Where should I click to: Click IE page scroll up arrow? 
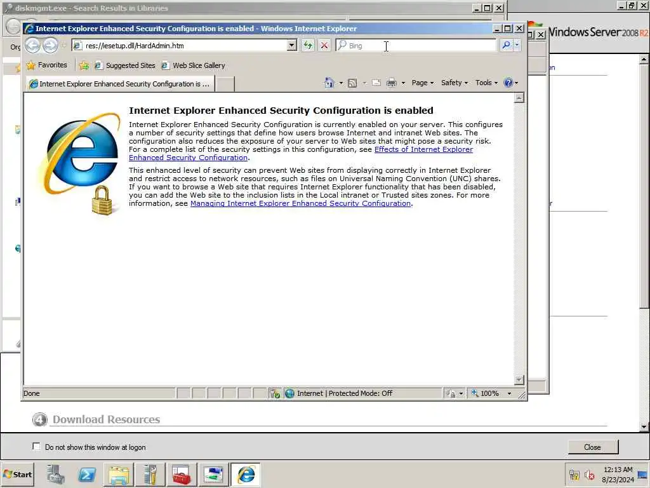click(519, 97)
